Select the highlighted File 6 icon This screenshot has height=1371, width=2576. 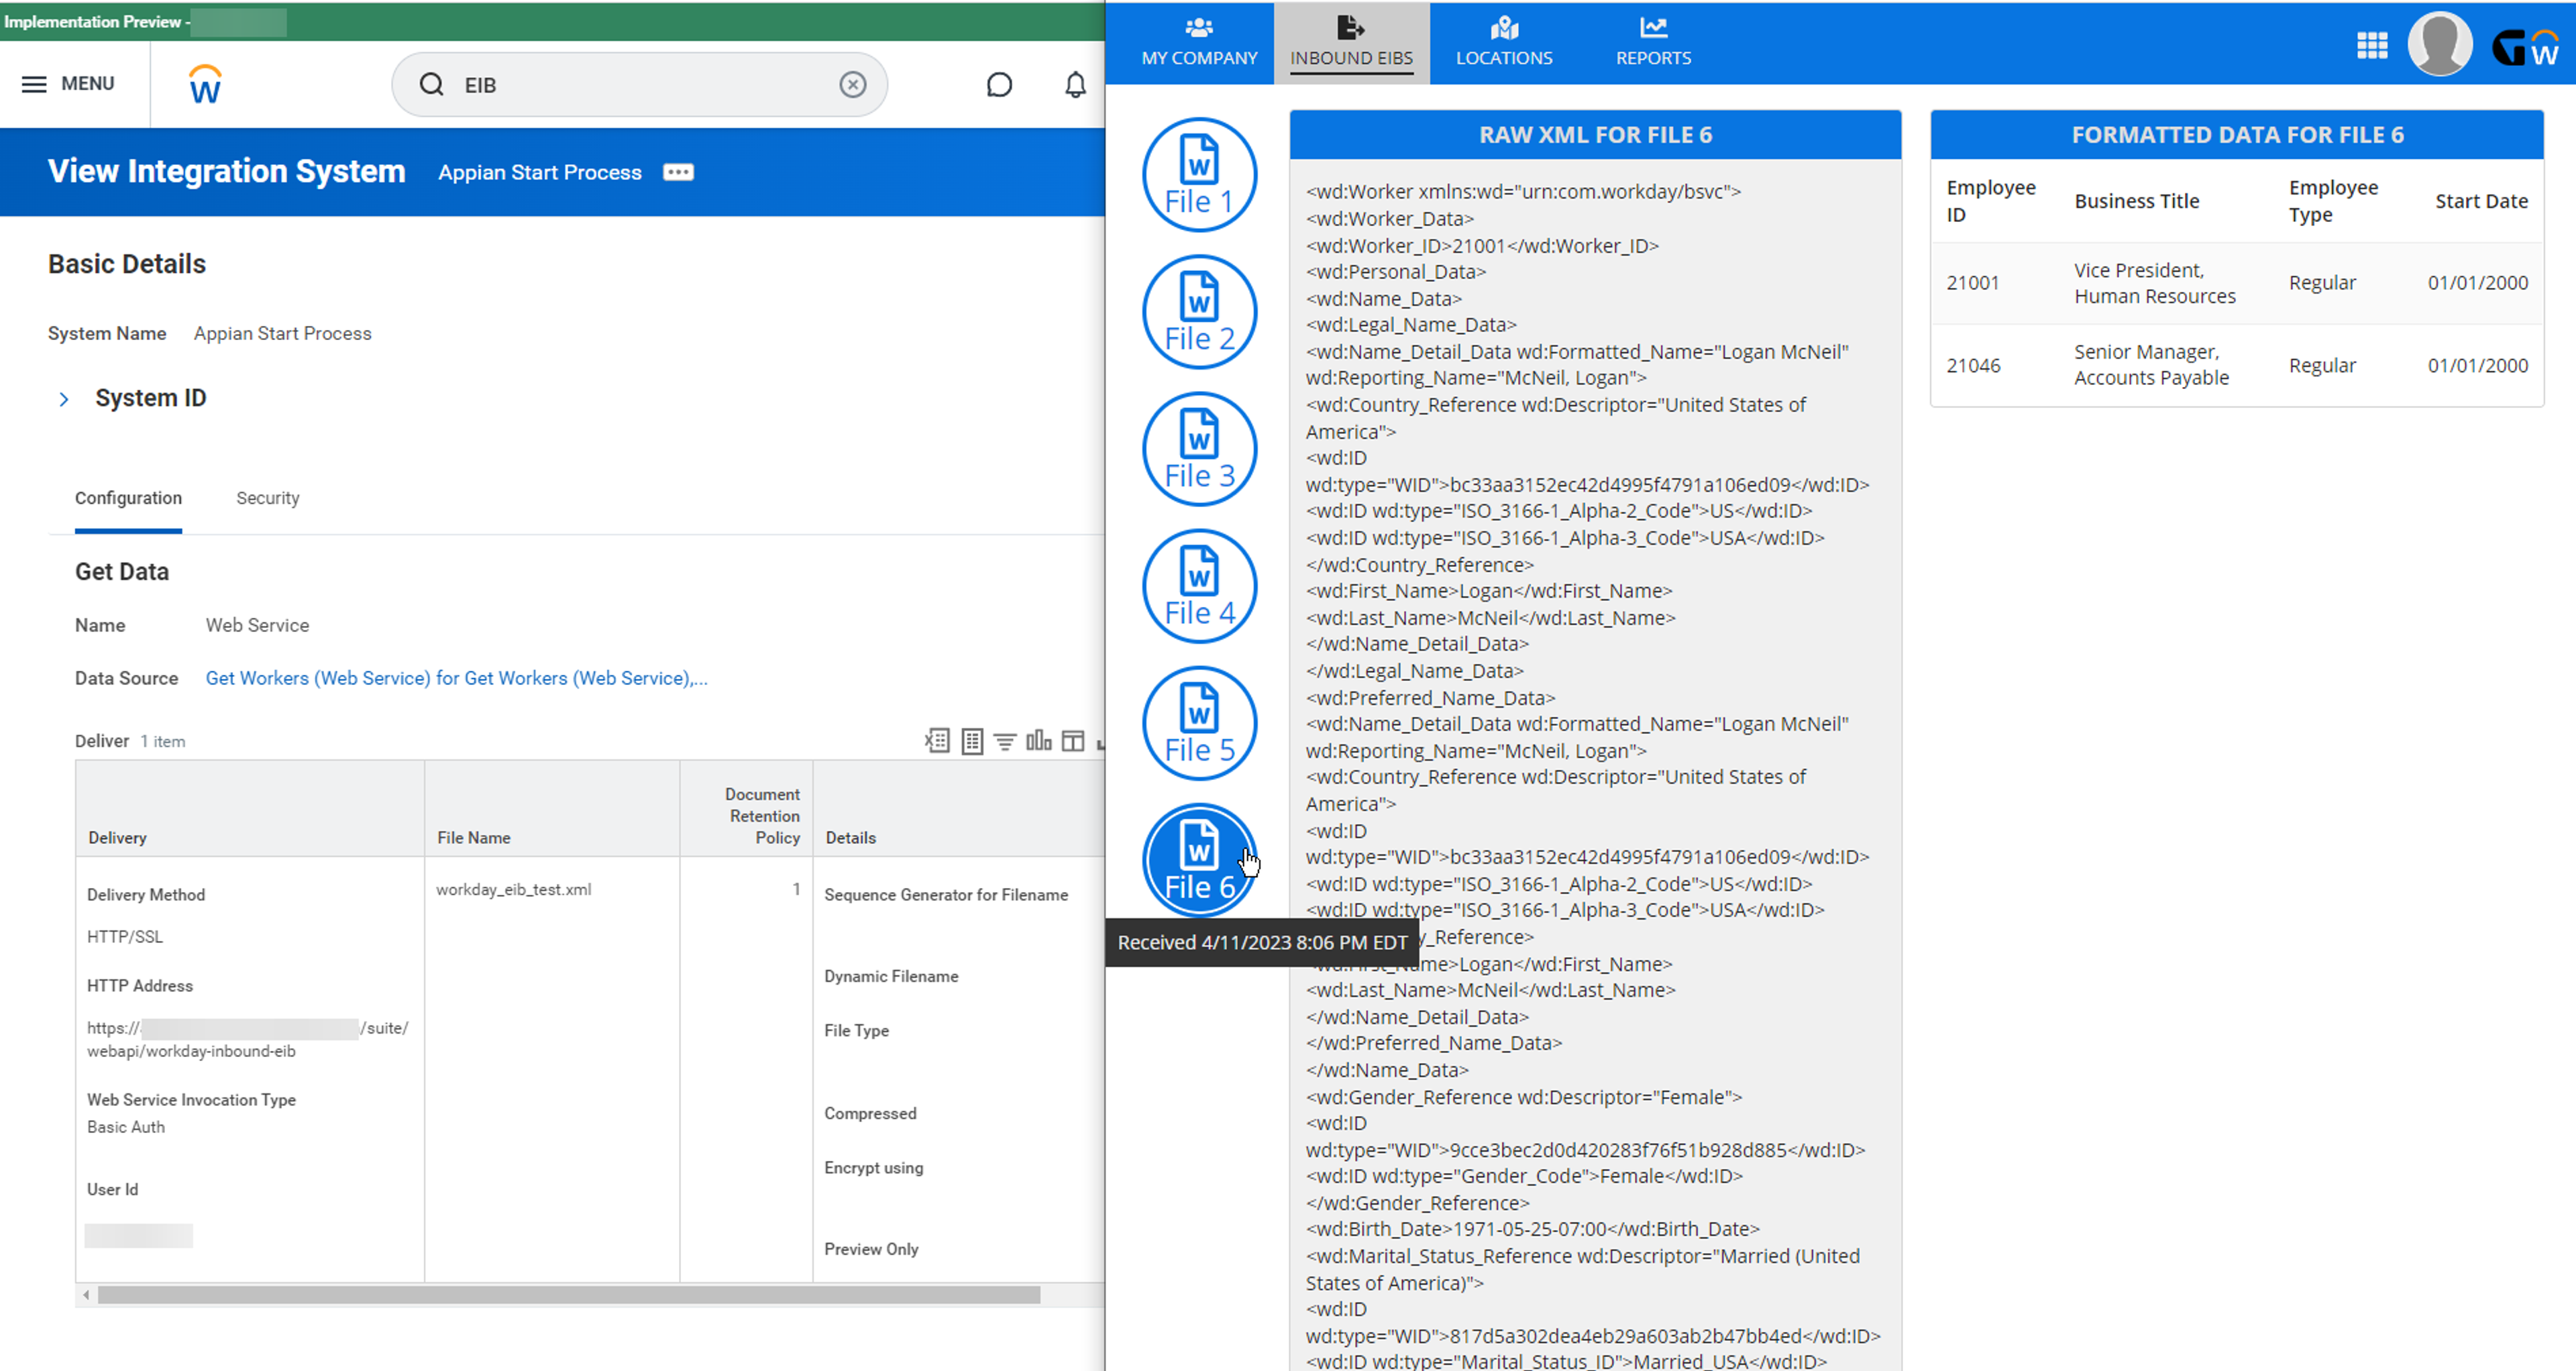pos(1199,860)
